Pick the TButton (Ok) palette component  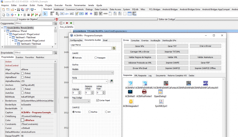tap(62, 14)
